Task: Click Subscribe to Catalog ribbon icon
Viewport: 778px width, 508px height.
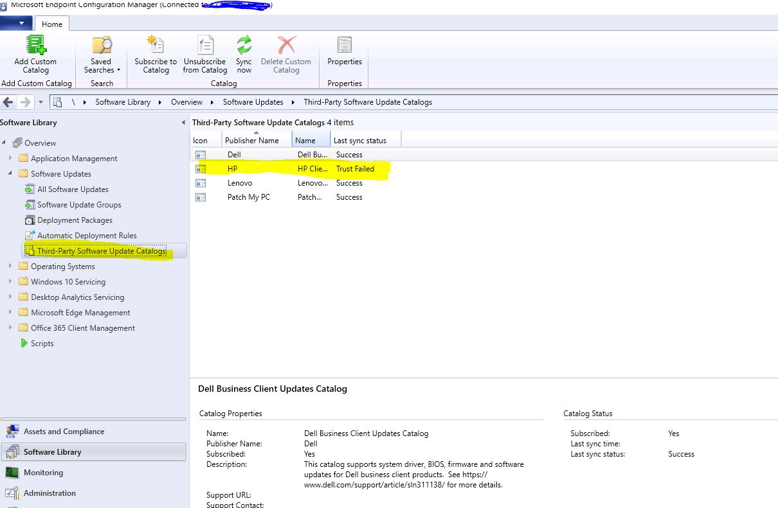Action: 156,45
